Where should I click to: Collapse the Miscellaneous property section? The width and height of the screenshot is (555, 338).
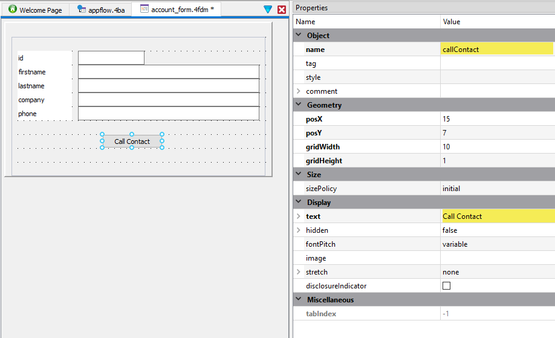(x=298, y=300)
